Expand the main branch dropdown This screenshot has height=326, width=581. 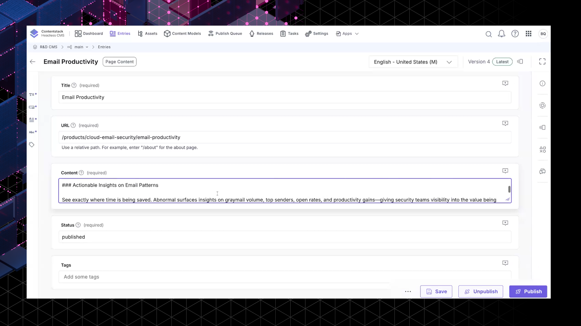78,47
